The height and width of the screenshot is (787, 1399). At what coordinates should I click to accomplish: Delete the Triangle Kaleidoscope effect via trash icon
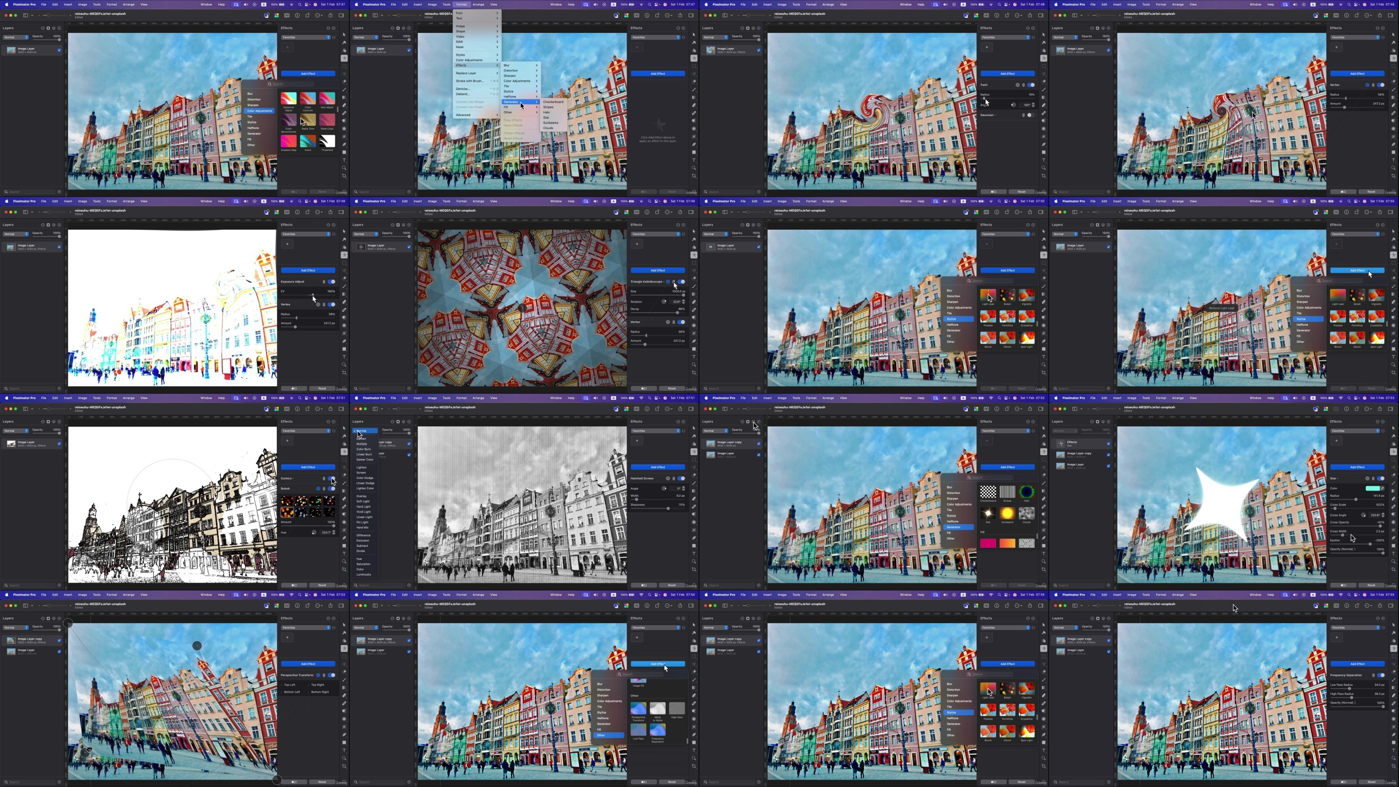click(674, 281)
